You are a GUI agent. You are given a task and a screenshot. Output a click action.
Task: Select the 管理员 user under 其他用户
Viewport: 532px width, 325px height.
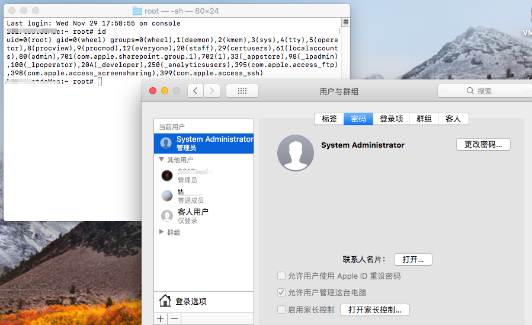[x=204, y=176]
